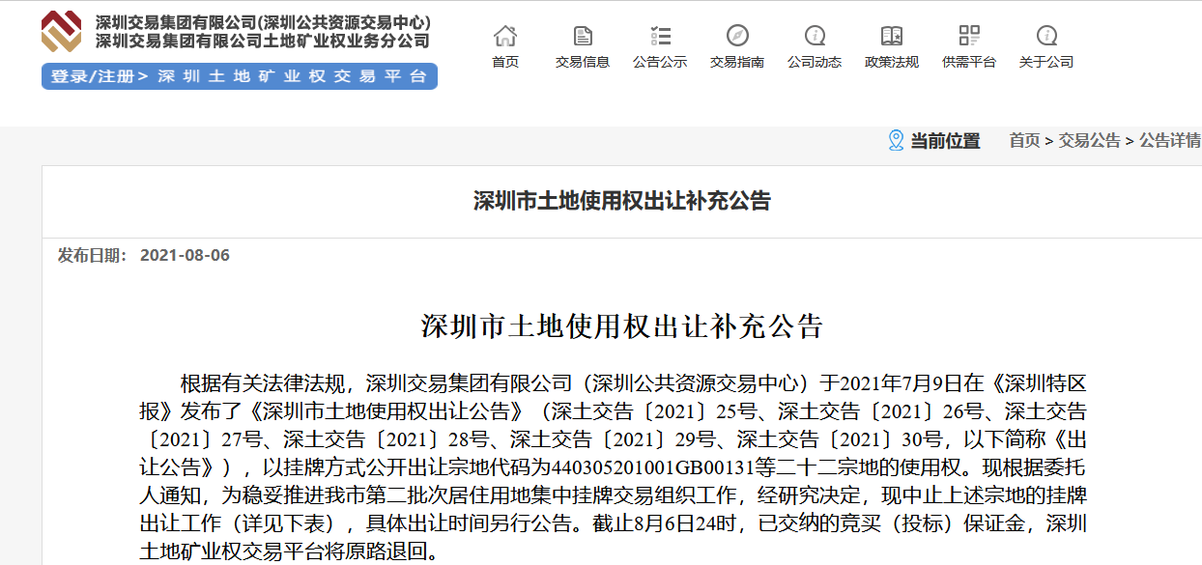
Task: Open 交易信息 via its document icon
Action: tap(583, 36)
